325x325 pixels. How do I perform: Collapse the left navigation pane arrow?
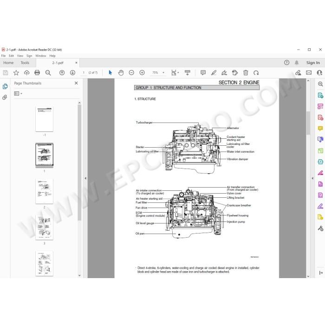pos(85,178)
